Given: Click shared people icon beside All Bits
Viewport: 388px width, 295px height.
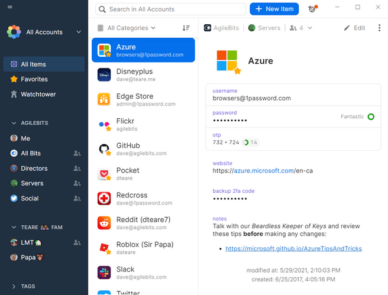Looking at the screenshot, I should tap(77, 153).
